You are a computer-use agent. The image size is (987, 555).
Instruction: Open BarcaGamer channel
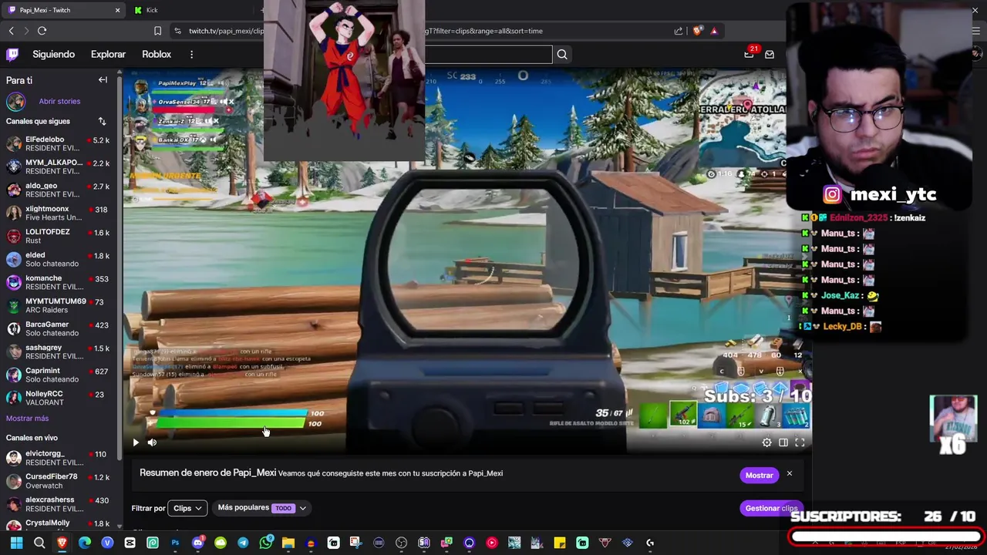pos(58,329)
